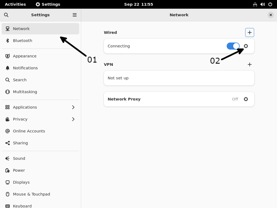Open the search icon in Settings
Screen dimensions: 277x208
pyautogui.click(x=6, y=15)
